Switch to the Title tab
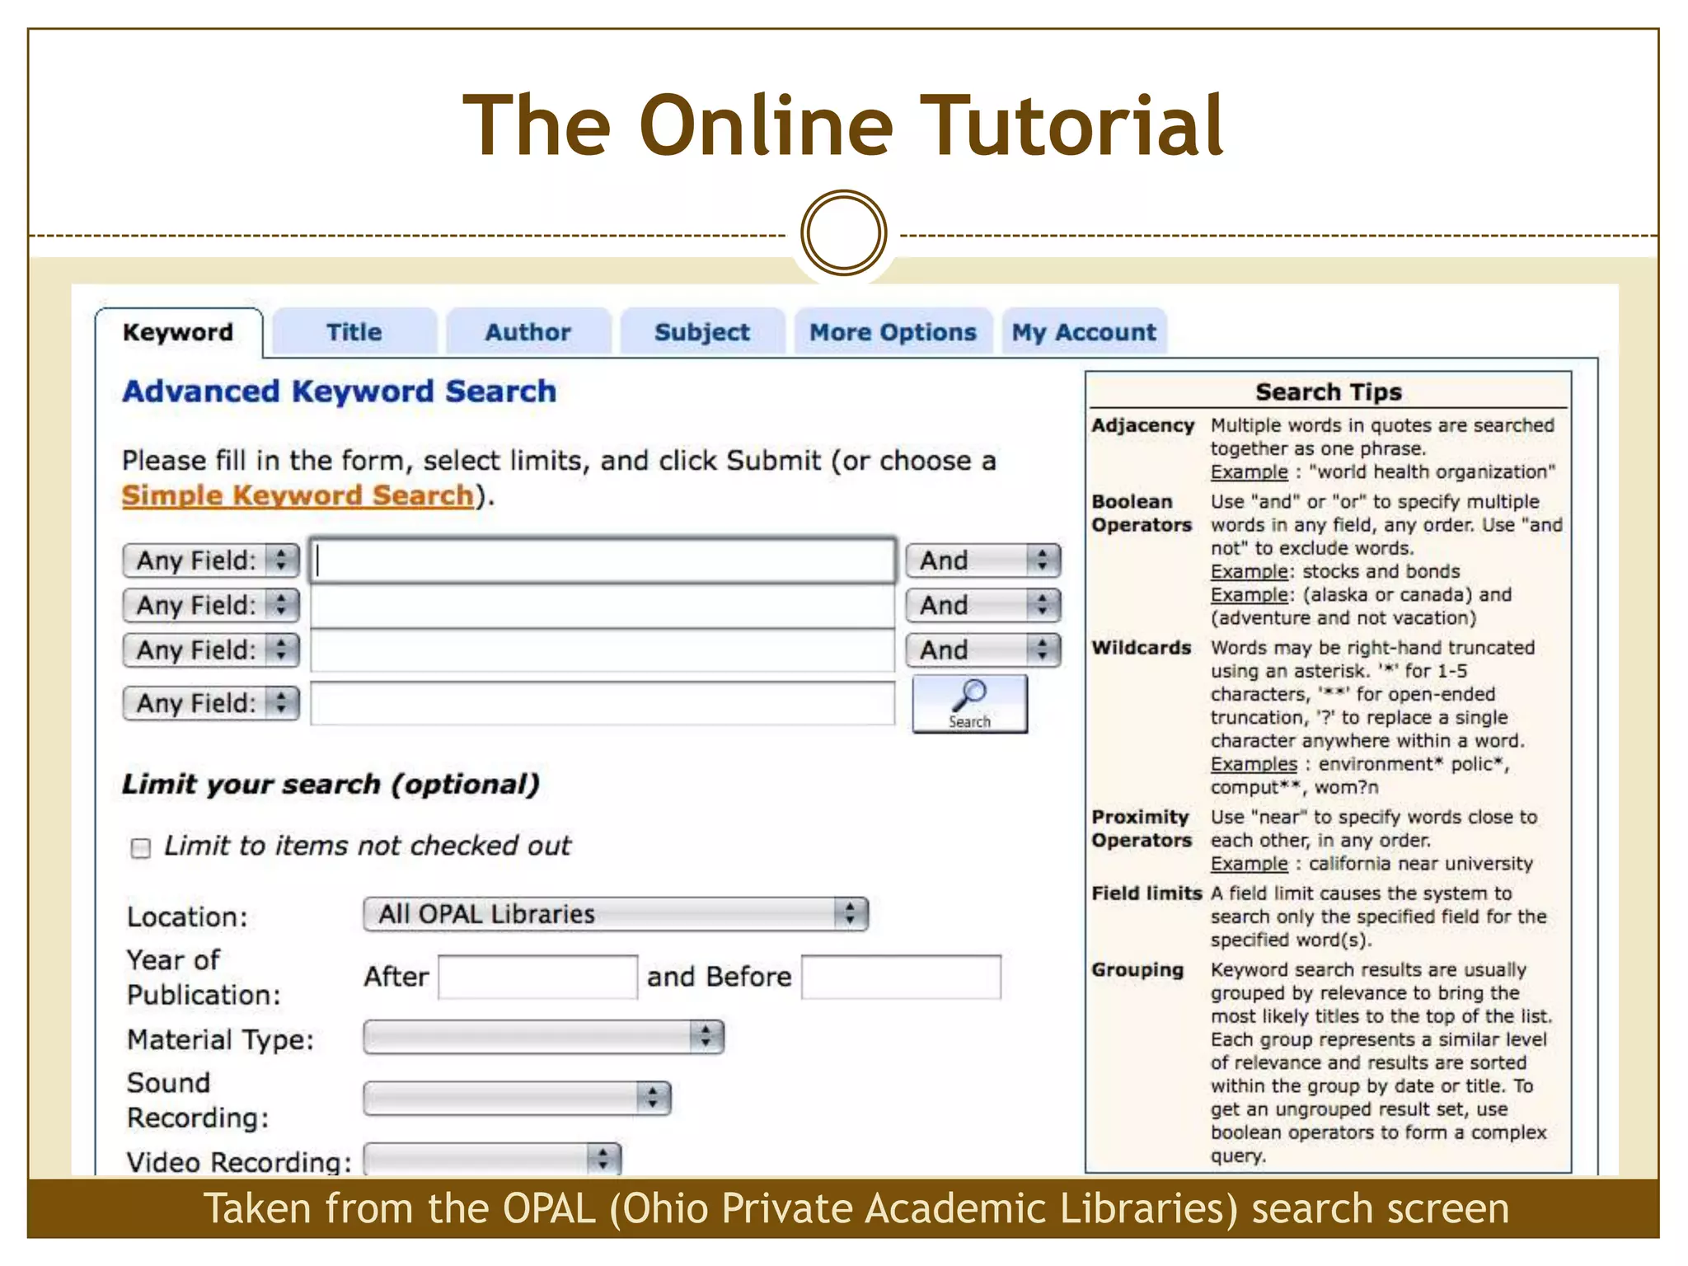Viewport: 1688px width, 1266px height. point(354,332)
